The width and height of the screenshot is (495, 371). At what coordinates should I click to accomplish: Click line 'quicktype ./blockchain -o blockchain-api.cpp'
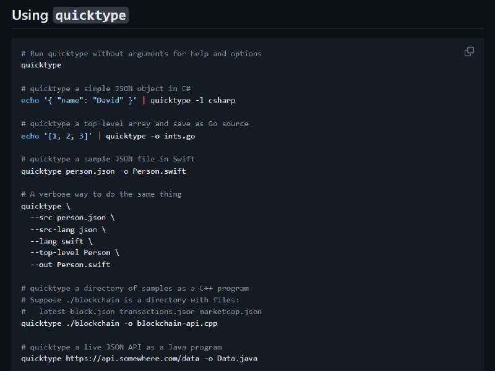(119, 323)
